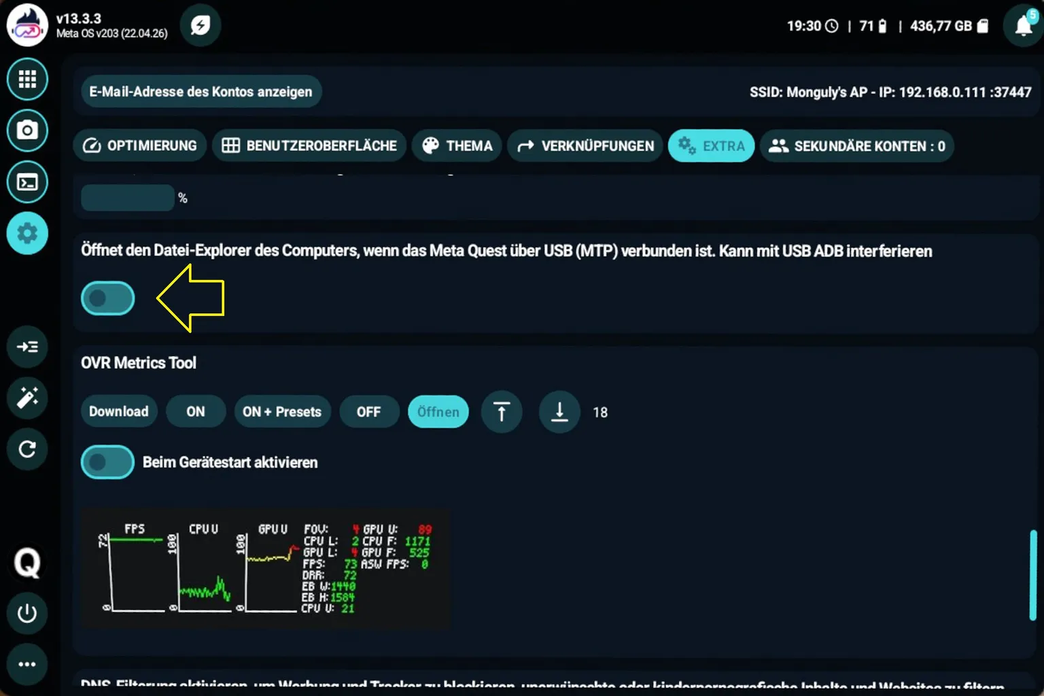Click the lightning bolt icon in header

click(x=201, y=26)
